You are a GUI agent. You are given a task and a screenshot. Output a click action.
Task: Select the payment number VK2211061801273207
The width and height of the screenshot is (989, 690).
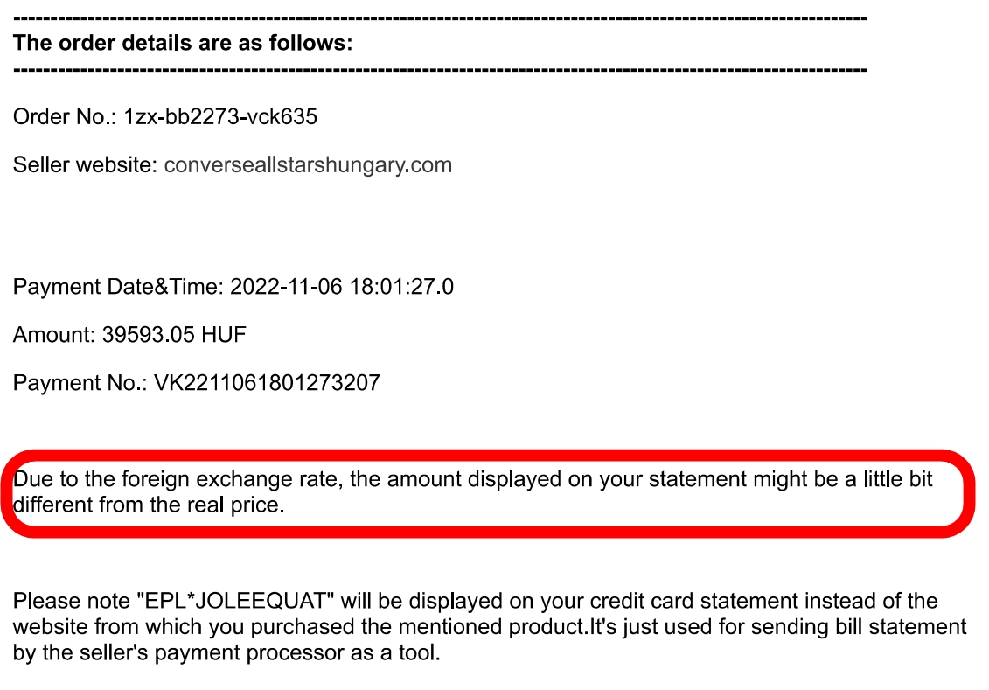click(x=267, y=383)
